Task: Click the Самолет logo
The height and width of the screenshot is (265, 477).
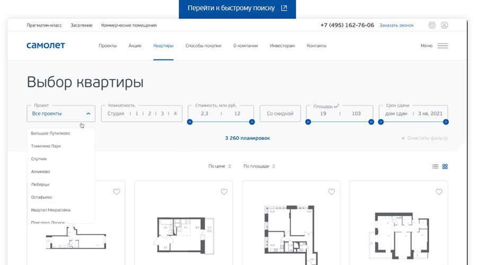Action: (46, 46)
